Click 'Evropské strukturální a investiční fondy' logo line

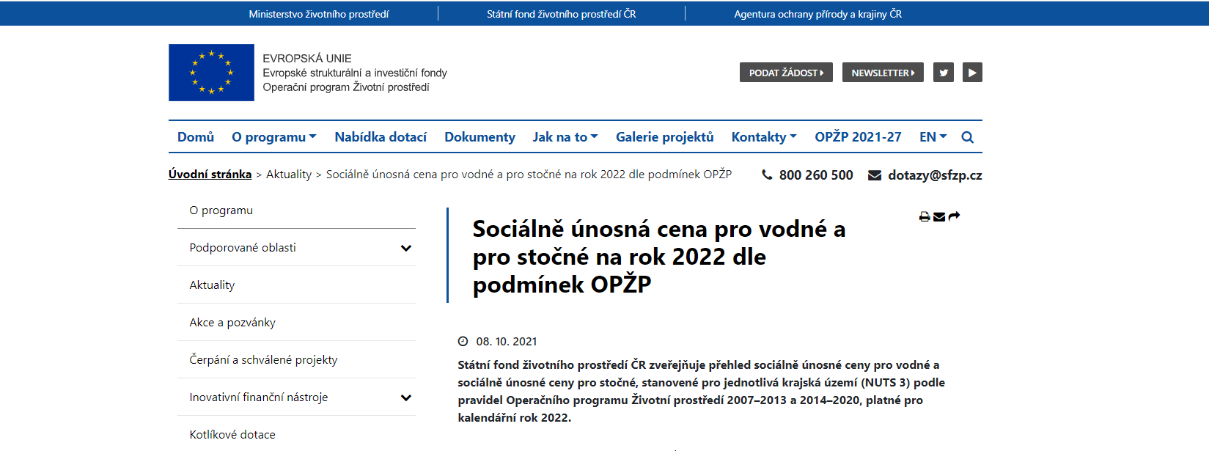(x=355, y=73)
